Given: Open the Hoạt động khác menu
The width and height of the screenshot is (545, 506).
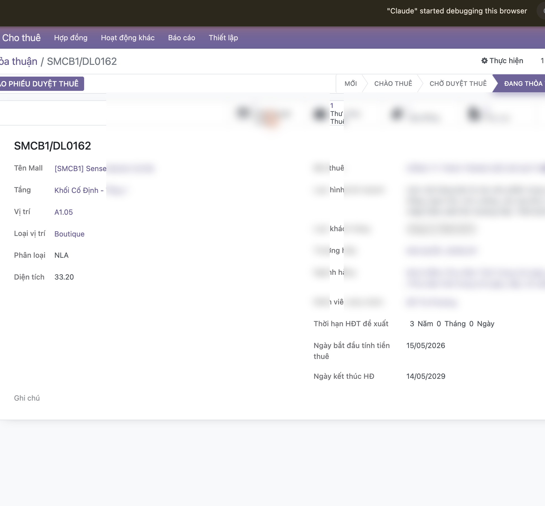Looking at the screenshot, I should (x=128, y=38).
